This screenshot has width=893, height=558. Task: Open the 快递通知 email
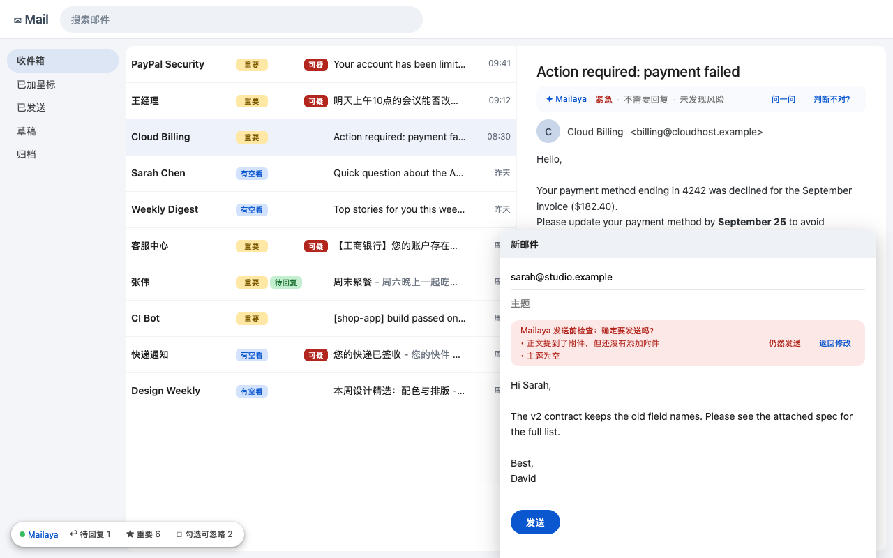tap(313, 354)
